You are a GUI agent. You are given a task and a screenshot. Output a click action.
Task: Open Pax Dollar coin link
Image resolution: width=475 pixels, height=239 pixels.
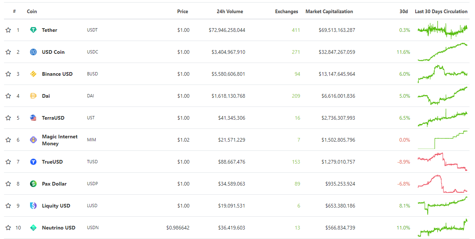pyautogui.click(x=54, y=184)
